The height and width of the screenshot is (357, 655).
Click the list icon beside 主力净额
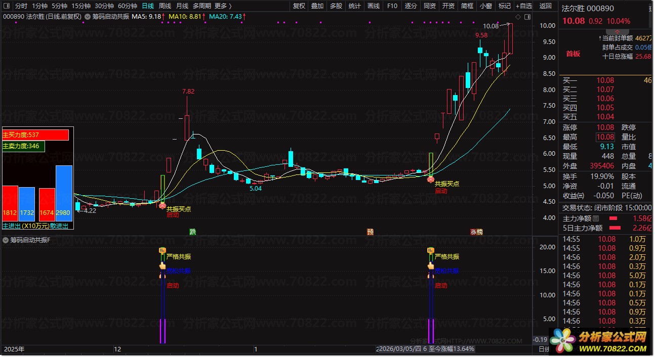595,218
